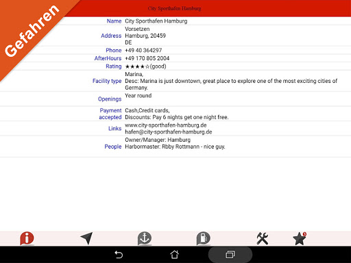The image size is (351, 263).
Task: Tap the Harbormaster Rbby Rottmann entry
Action: click(x=175, y=147)
